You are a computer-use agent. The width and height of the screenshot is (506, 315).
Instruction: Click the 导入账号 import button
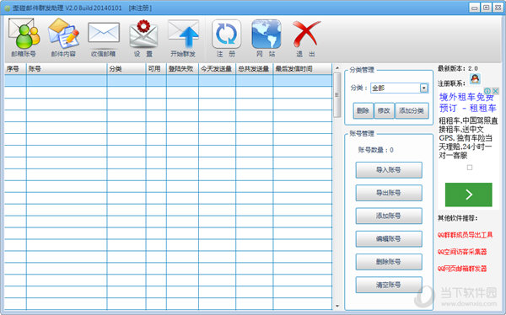coord(389,170)
